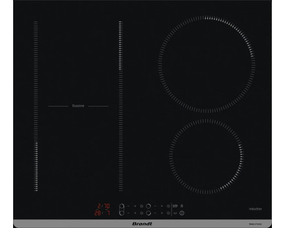Tap the boost key above the pot icon
This screenshot has width=285, height=228.
175,206
